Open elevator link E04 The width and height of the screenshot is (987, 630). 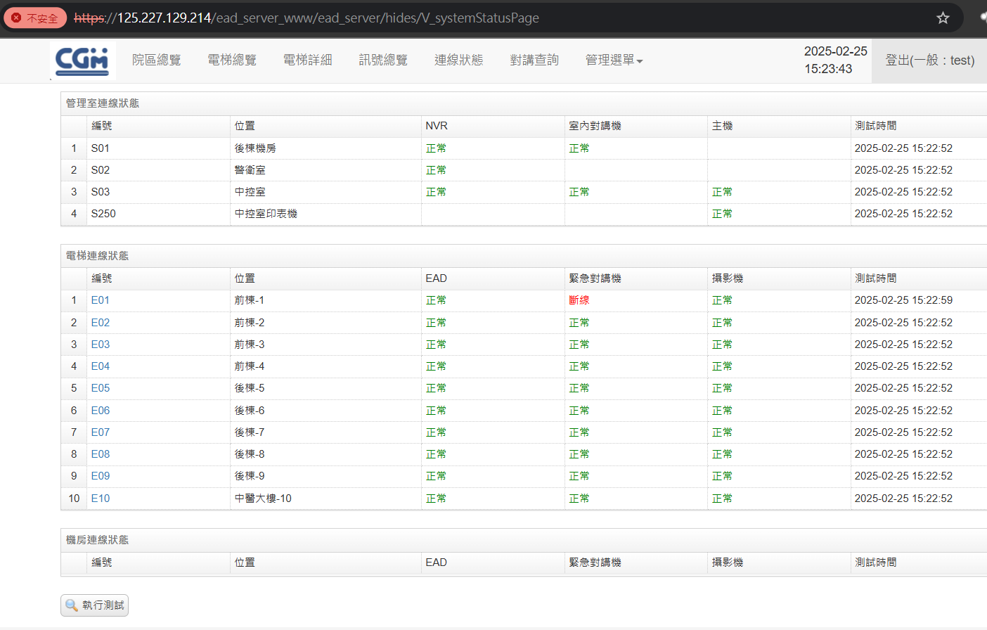pyautogui.click(x=101, y=366)
